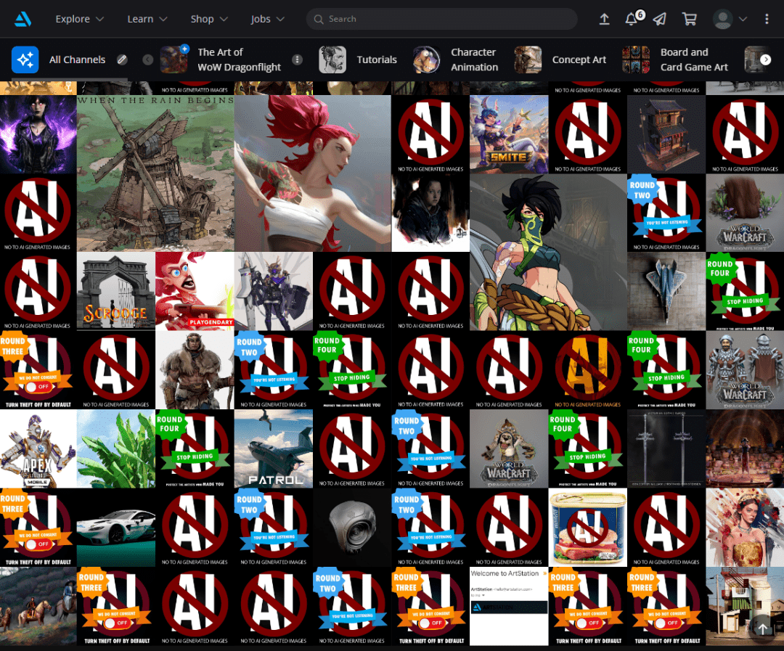This screenshot has height=651, width=784.
Task: Open the shopping cart icon
Action: [x=689, y=19]
